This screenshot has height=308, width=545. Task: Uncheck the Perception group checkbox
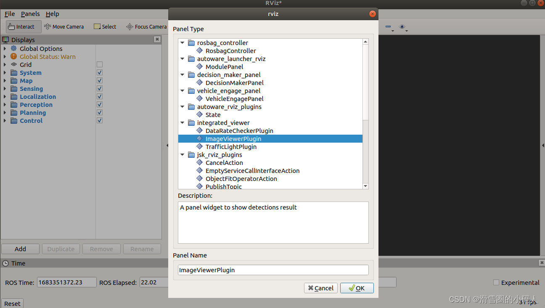point(100,104)
